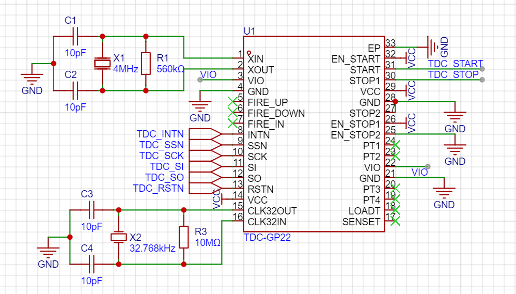Click the 10pF value under C1
The width and height of the screenshot is (516, 294).
coord(75,53)
